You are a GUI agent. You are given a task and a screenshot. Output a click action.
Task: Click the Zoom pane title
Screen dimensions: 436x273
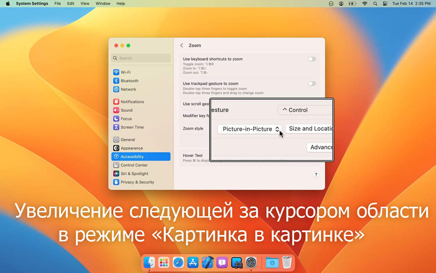tap(195, 45)
